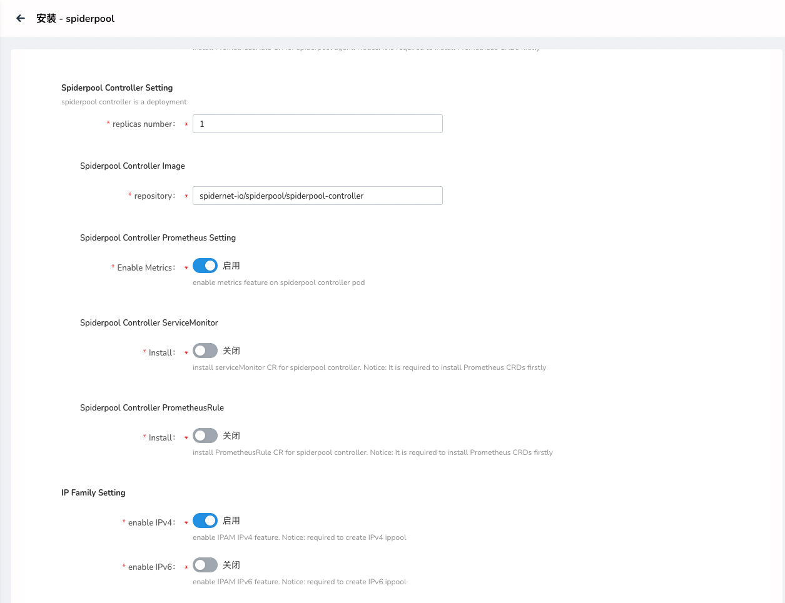The height and width of the screenshot is (603, 785).
Task: Click the IPv4 ippool notice text
Action: tap(300, 537)
